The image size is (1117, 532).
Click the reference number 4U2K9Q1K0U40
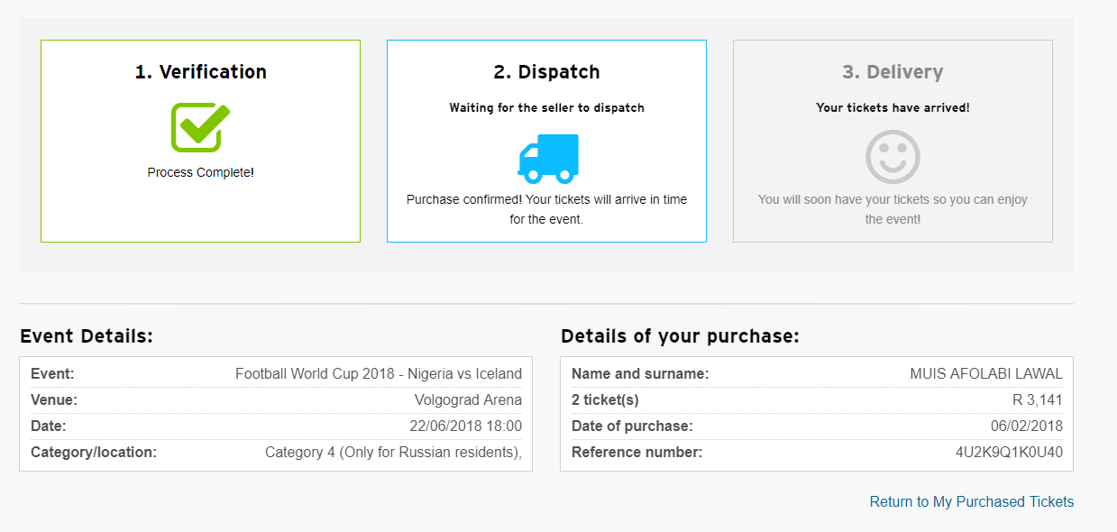tap(1009, 453)
